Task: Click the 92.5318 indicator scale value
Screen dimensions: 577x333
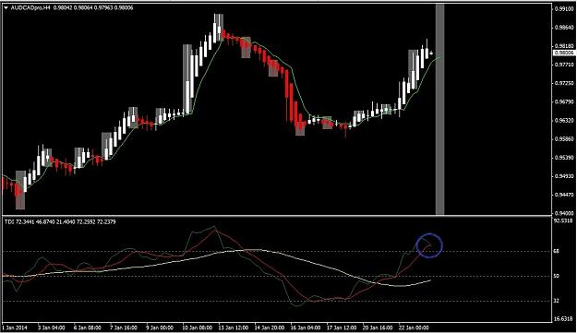Action: coord(564,220)
